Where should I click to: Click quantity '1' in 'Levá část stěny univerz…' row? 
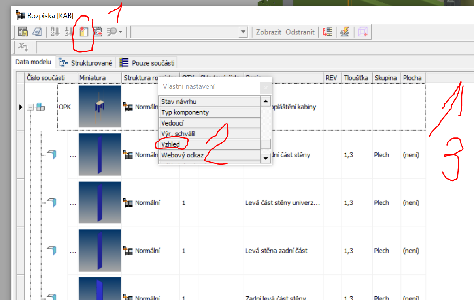(183, 203)
